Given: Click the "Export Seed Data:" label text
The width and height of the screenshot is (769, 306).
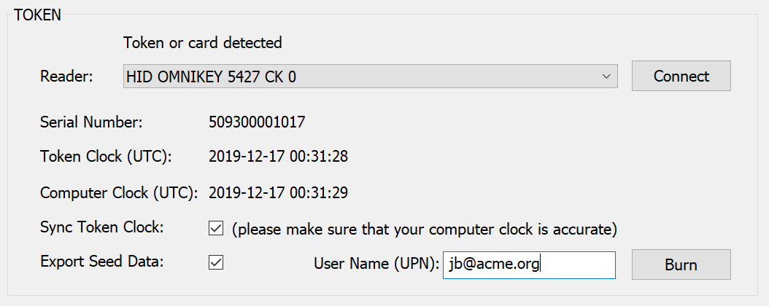Looking at the screenshot, I should [103, 262].
